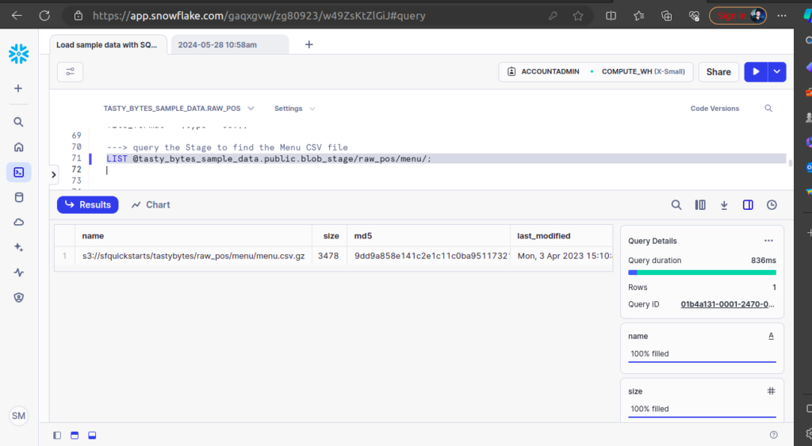Click the Share button
This screenshot has width=812, height=446.
718,72
